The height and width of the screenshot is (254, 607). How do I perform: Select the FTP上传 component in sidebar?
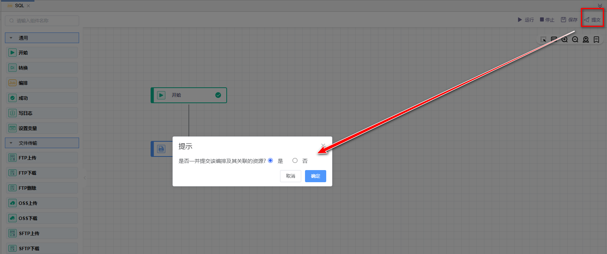[x=42, y=158]
